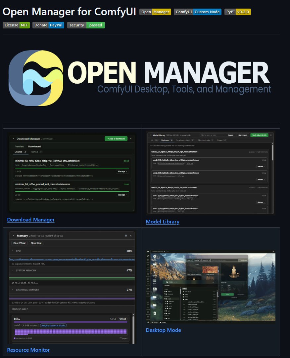
Task: Open Manage dropdown on first high_noise copy
Action: coord(261,167)
